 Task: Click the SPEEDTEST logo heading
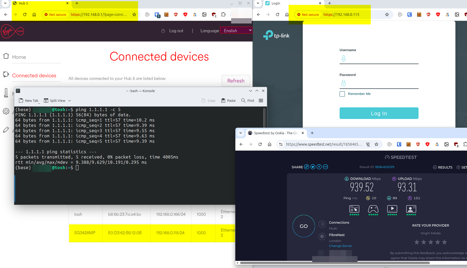401,157
